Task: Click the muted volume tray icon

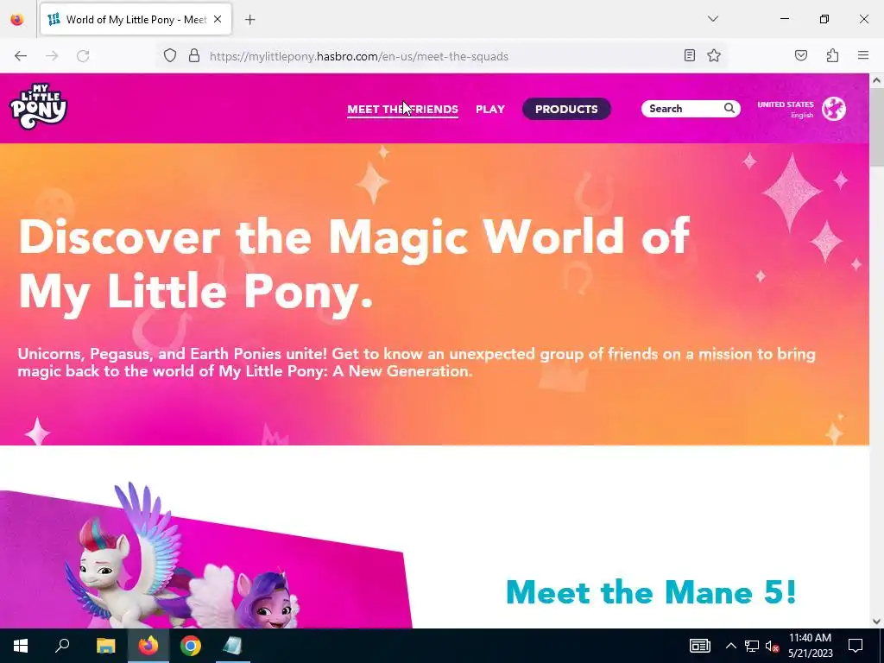Action: pyautogui.click(x=772, y=646)
